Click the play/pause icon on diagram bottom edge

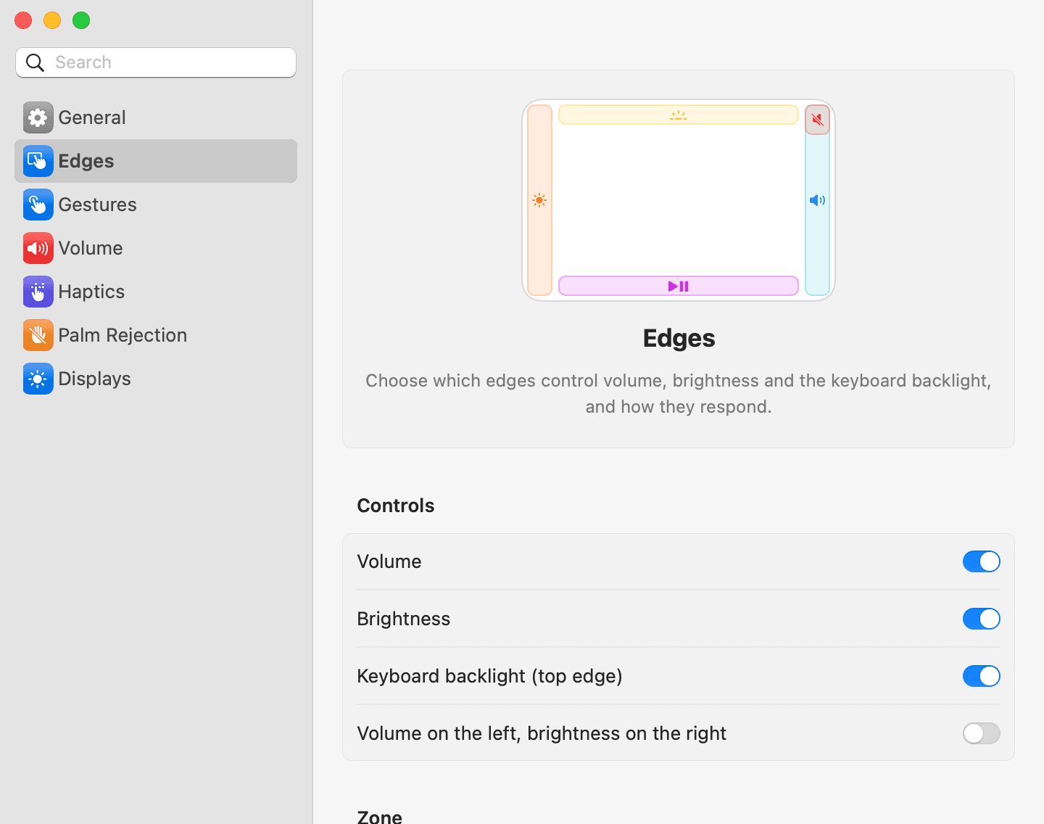679,287
